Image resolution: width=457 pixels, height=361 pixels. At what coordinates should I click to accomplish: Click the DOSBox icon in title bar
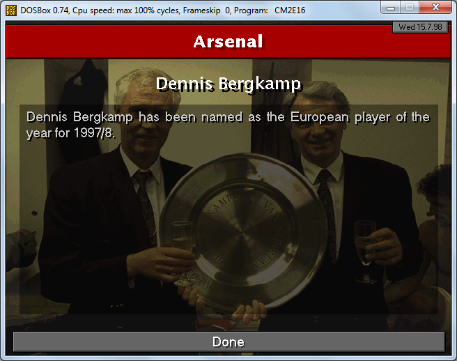pyautogui.click(x=11, y=10)
